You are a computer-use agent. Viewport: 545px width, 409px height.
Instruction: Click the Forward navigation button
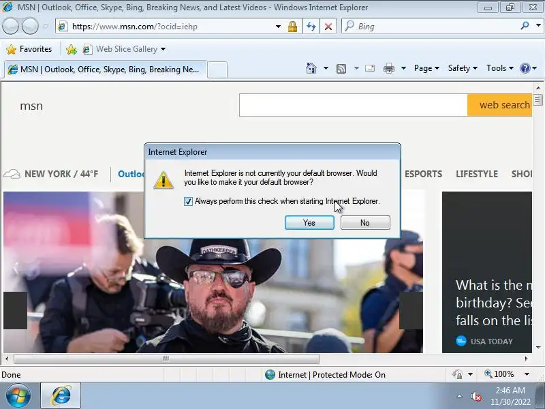[x=30, y=26]
